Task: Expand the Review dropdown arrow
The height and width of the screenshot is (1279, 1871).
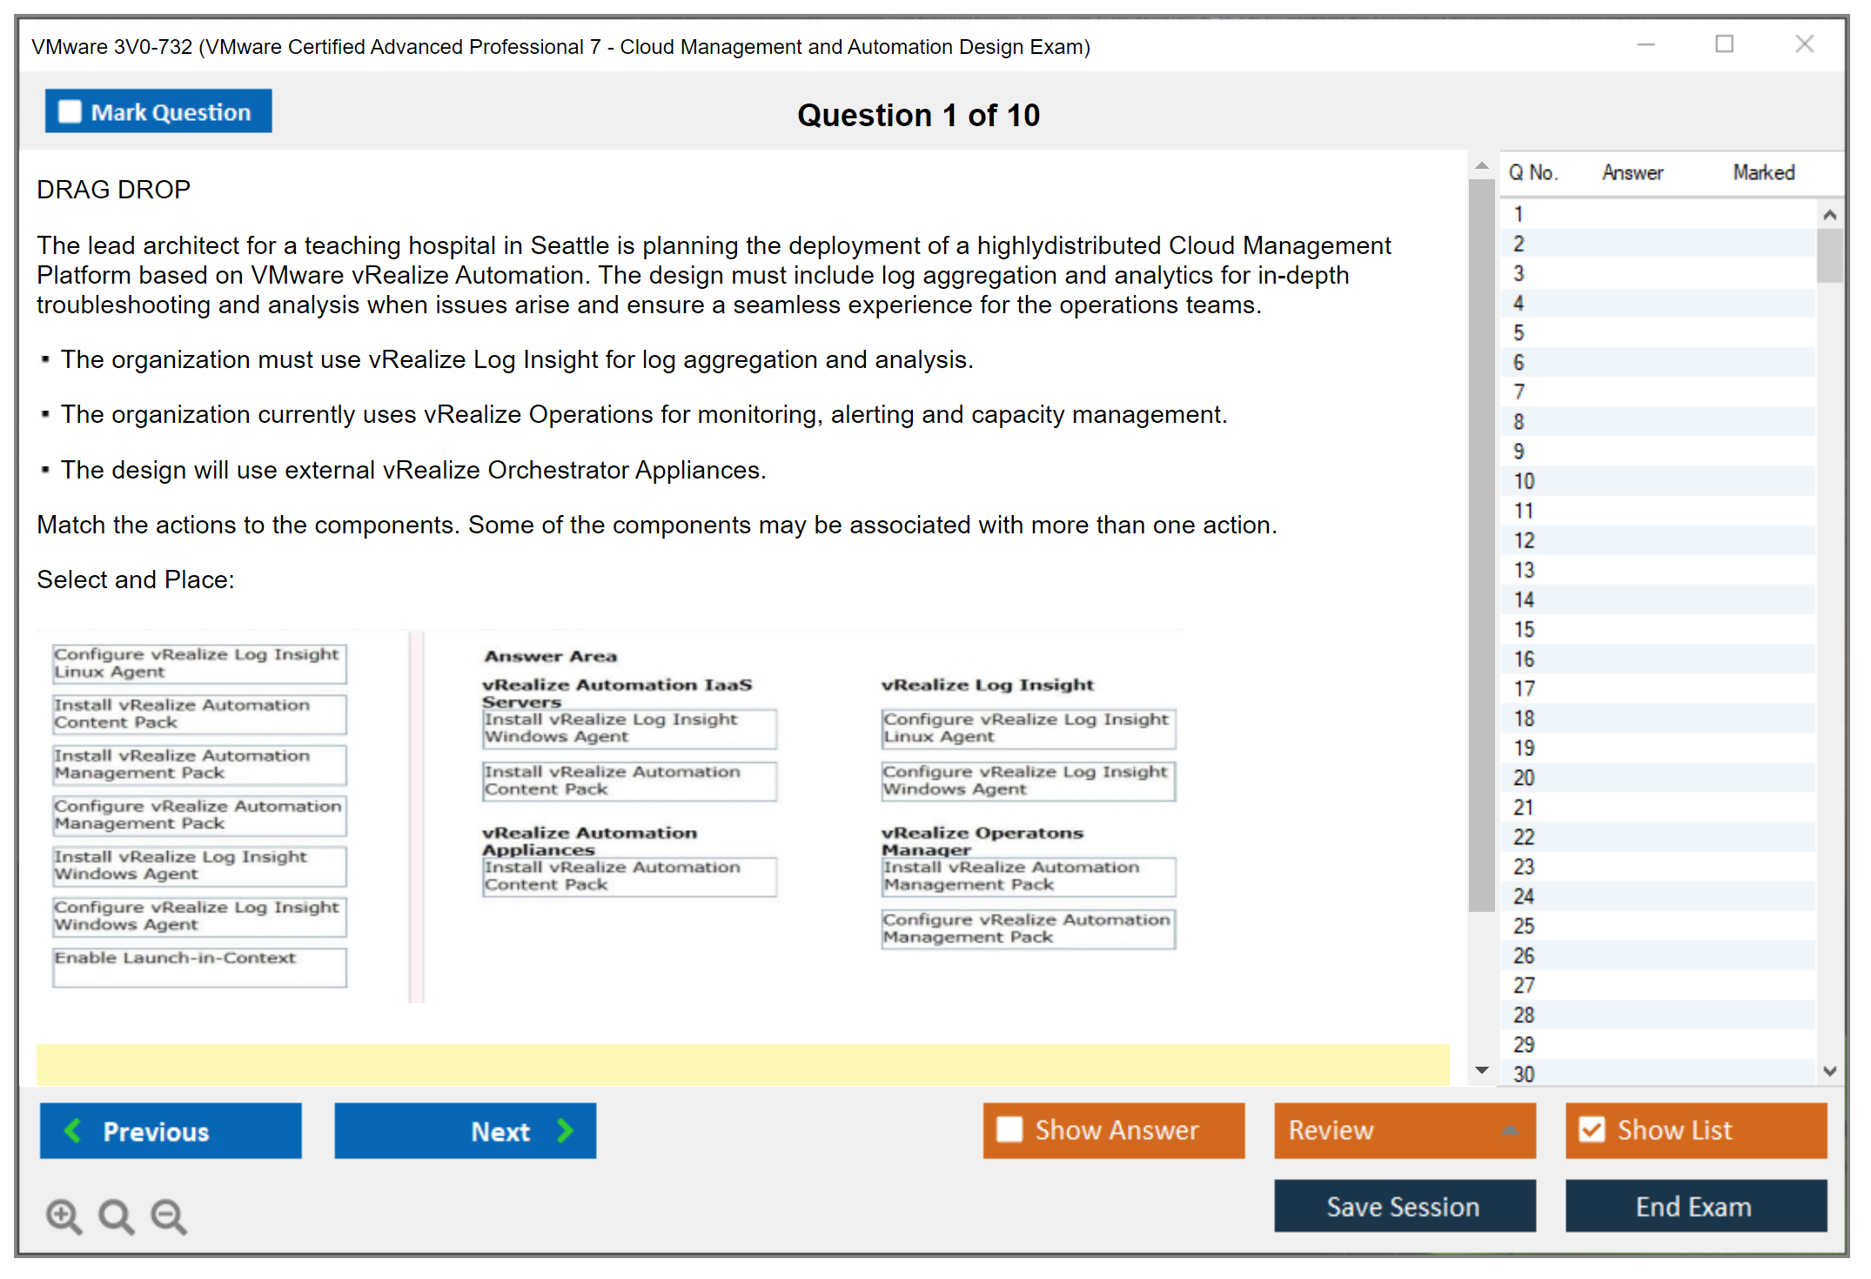Action: 1510,1130
